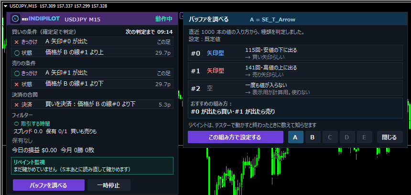Select indicator tab C
Screen dimensions: 411x195
click(x=330, y=137)
